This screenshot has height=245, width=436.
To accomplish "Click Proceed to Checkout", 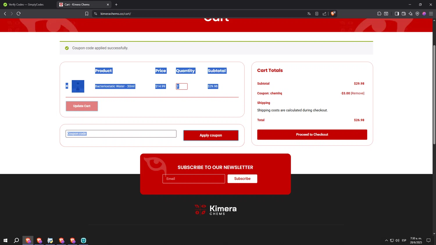I will [x=312, y=134].
